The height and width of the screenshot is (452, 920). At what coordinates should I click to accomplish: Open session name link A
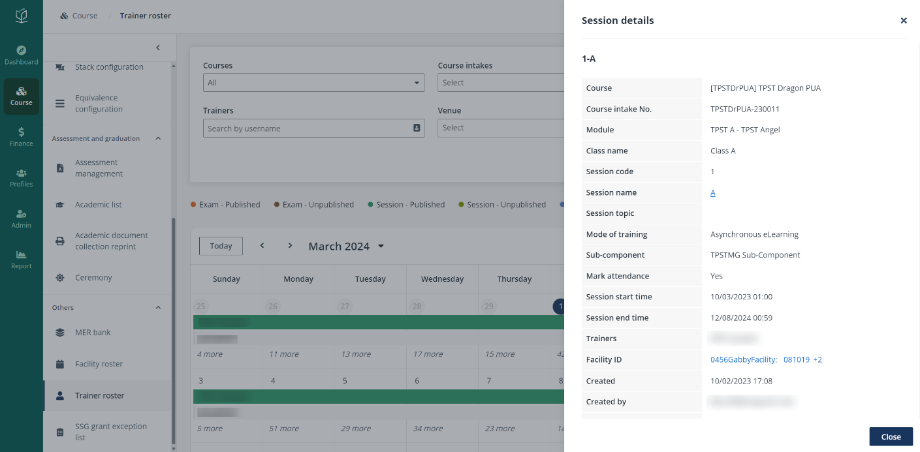[x=713, y=192]
